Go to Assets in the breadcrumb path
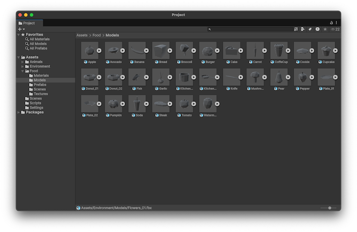The width and height of the screenshot is (357, 232). pyautogui.click(x=82, y=35)
